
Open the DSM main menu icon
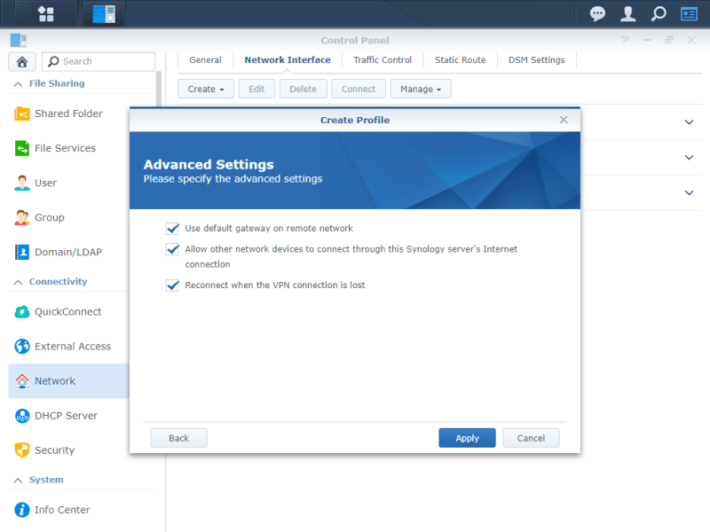point(45,13)
